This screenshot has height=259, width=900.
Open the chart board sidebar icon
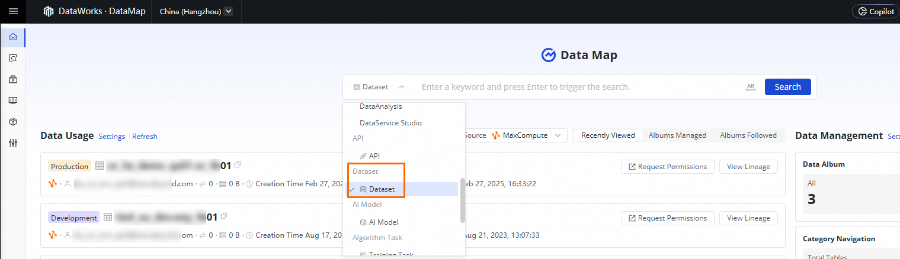(13, 101)
